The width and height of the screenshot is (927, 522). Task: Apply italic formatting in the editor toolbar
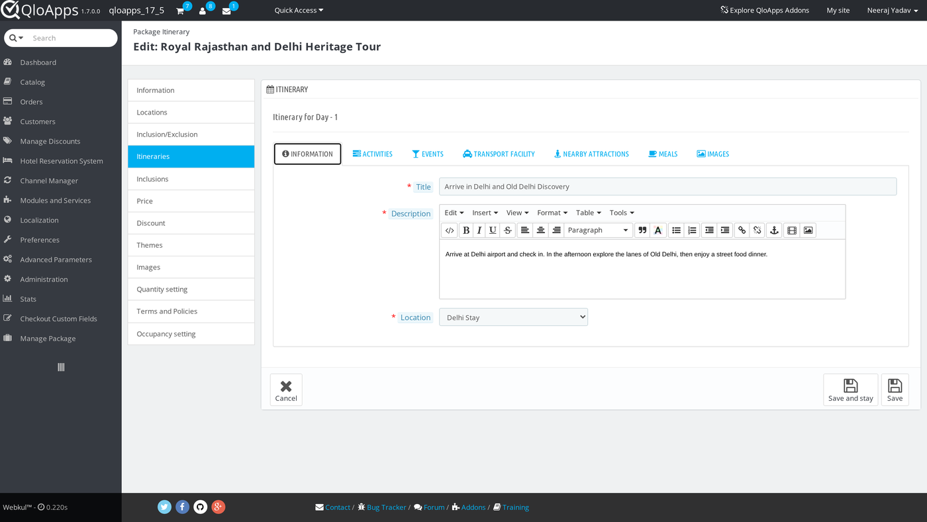(479, 230)
